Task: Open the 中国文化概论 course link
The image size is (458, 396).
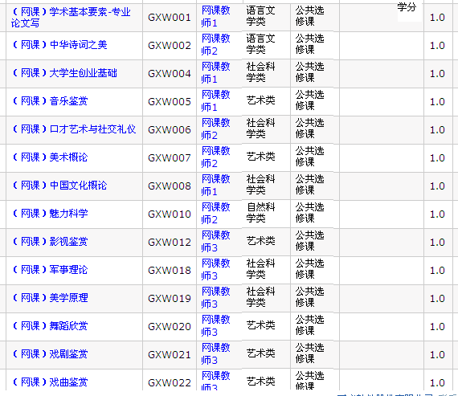Action: [59, 186]
